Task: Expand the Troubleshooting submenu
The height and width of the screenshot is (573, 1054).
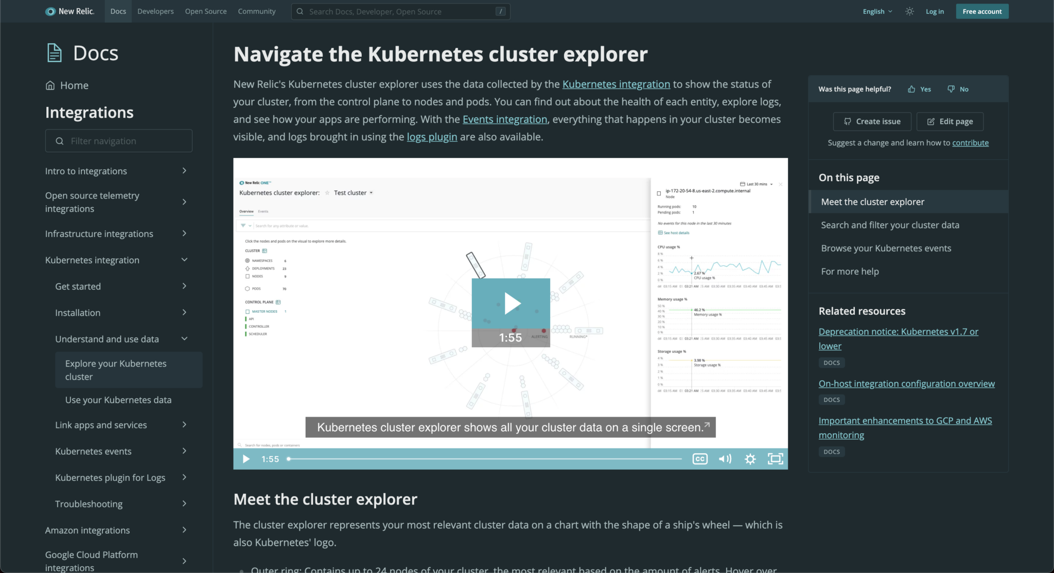Action: click(x=184, y=504)
